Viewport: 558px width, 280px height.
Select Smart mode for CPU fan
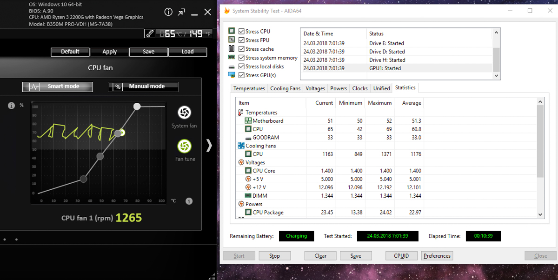tap(58, 87)
